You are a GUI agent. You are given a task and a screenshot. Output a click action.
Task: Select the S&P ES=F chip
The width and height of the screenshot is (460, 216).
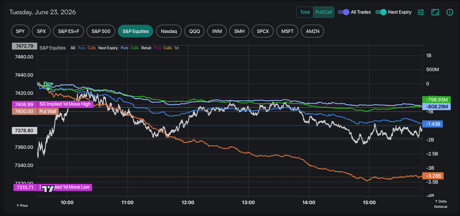[x=69, y=31]
